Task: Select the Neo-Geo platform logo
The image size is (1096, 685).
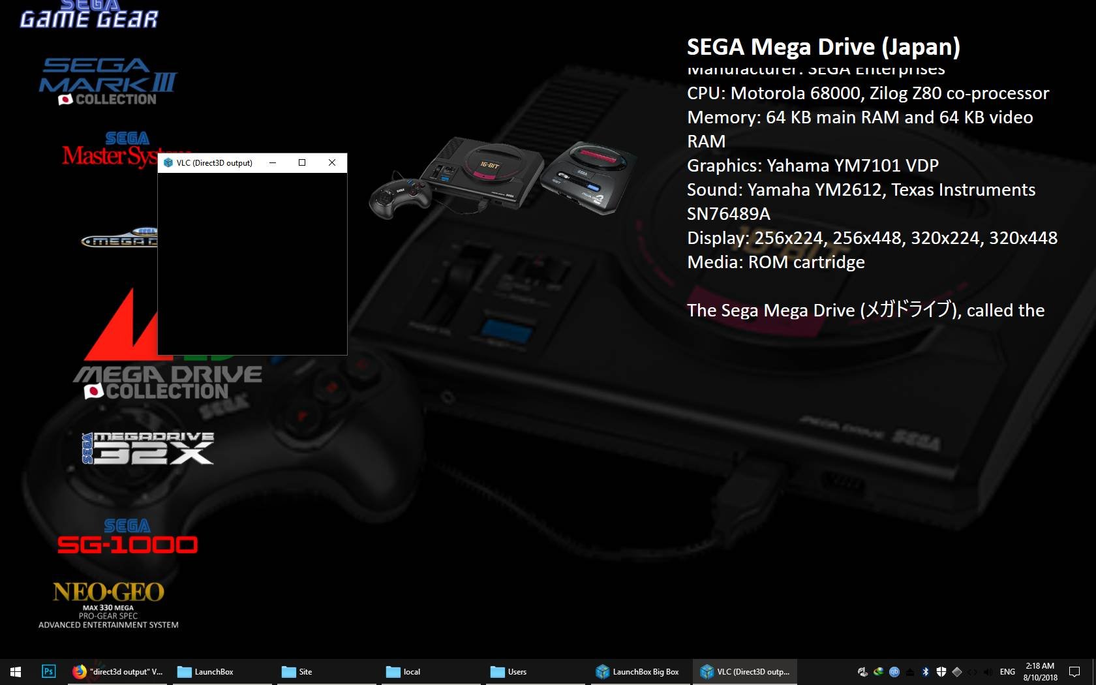Action: tap(108, 605)
